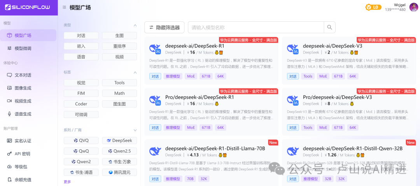Click the whale logo on deepseek-ai/DeepSeek-V3 card
This screenshot has height=186, width=420.
293,49
